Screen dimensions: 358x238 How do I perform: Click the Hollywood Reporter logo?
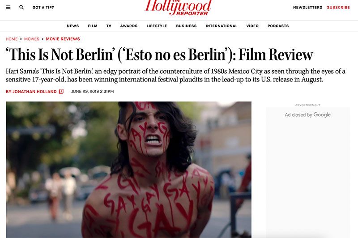(178, 8)
